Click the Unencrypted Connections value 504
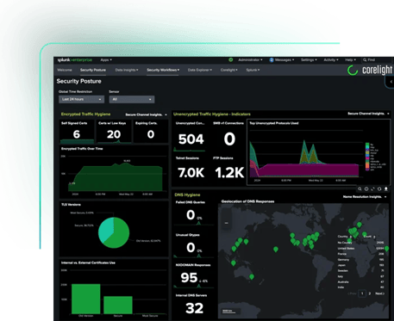 click(191, 139)
